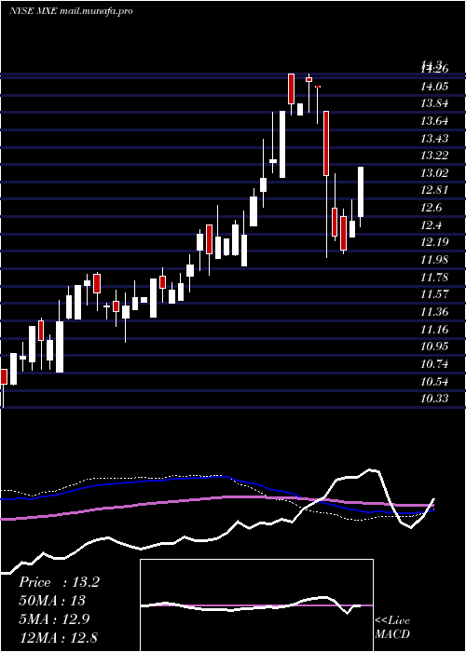The width and height of the screenshot is (466, 652).
Task: Click the 10.54 price axis label
Action: (x=434, y=381)
